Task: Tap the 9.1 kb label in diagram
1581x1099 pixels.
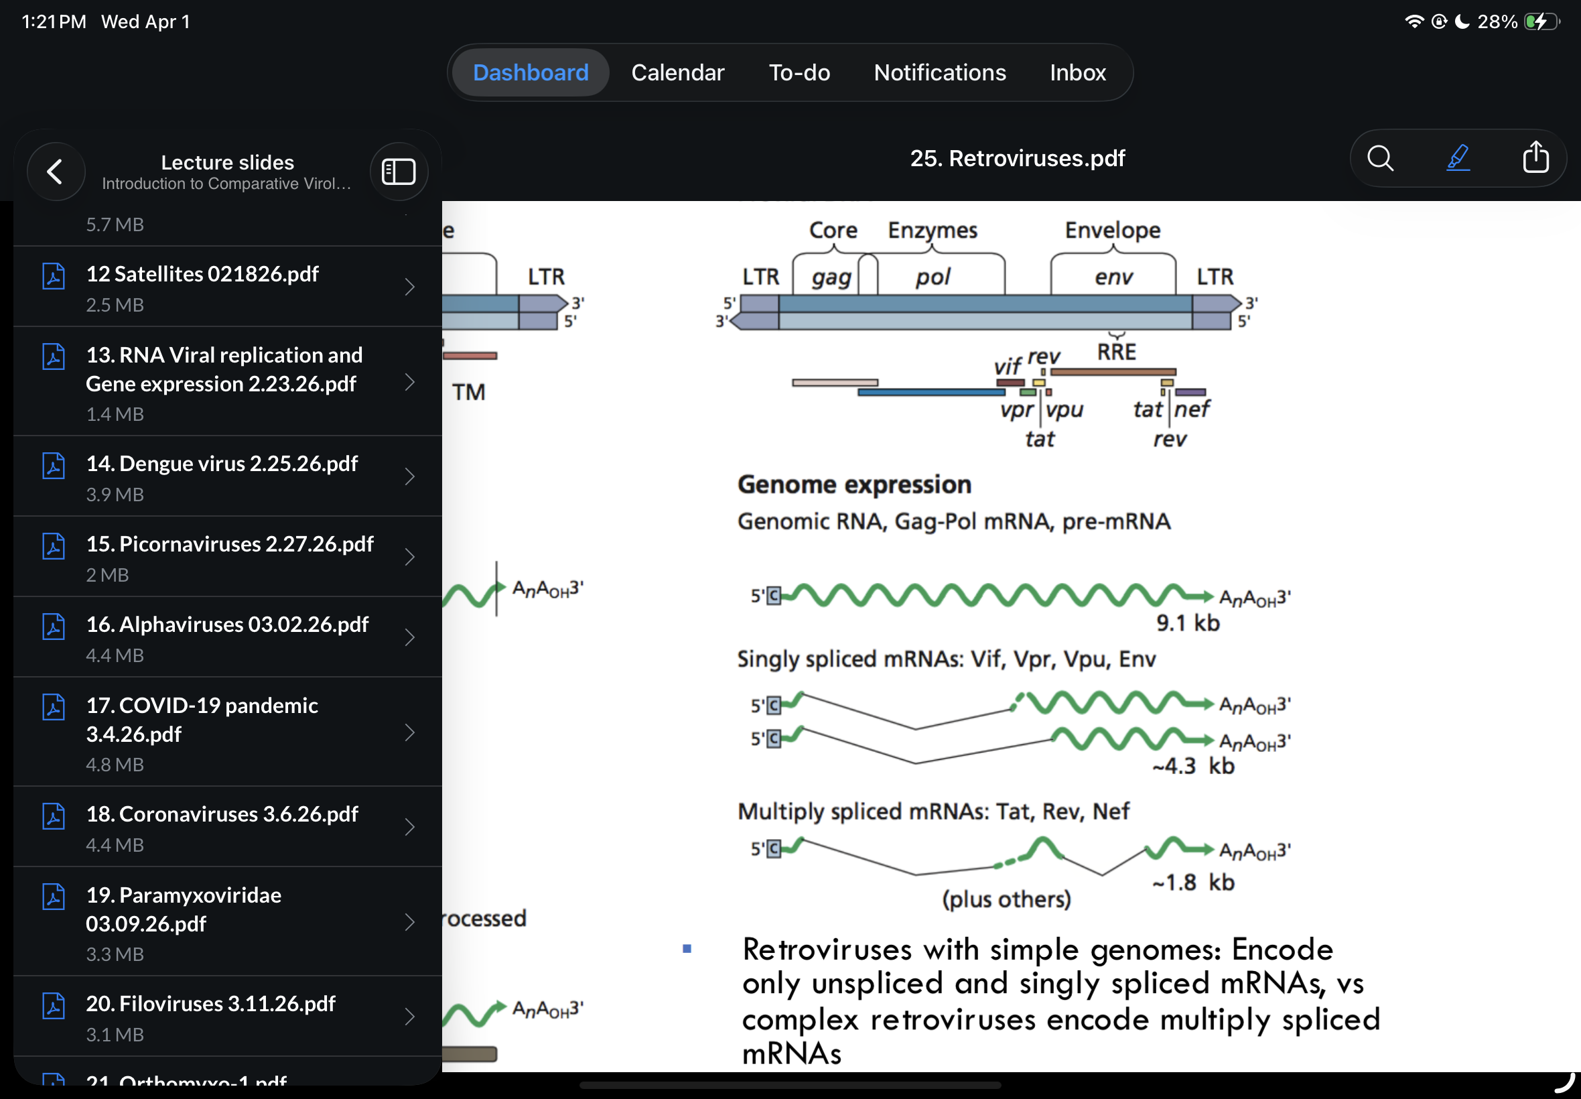Action: click(1187, 623)
